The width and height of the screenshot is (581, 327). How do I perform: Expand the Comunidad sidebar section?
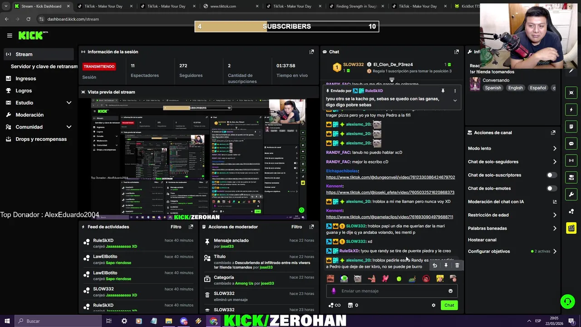[69, 127]
